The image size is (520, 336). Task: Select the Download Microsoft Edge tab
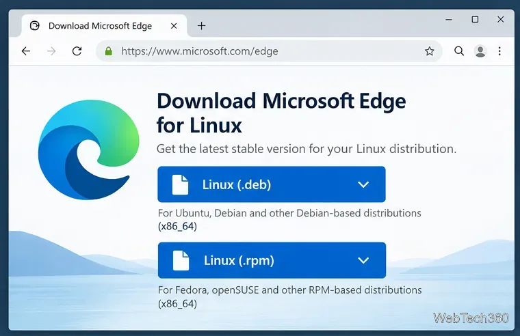coord(104,26)
